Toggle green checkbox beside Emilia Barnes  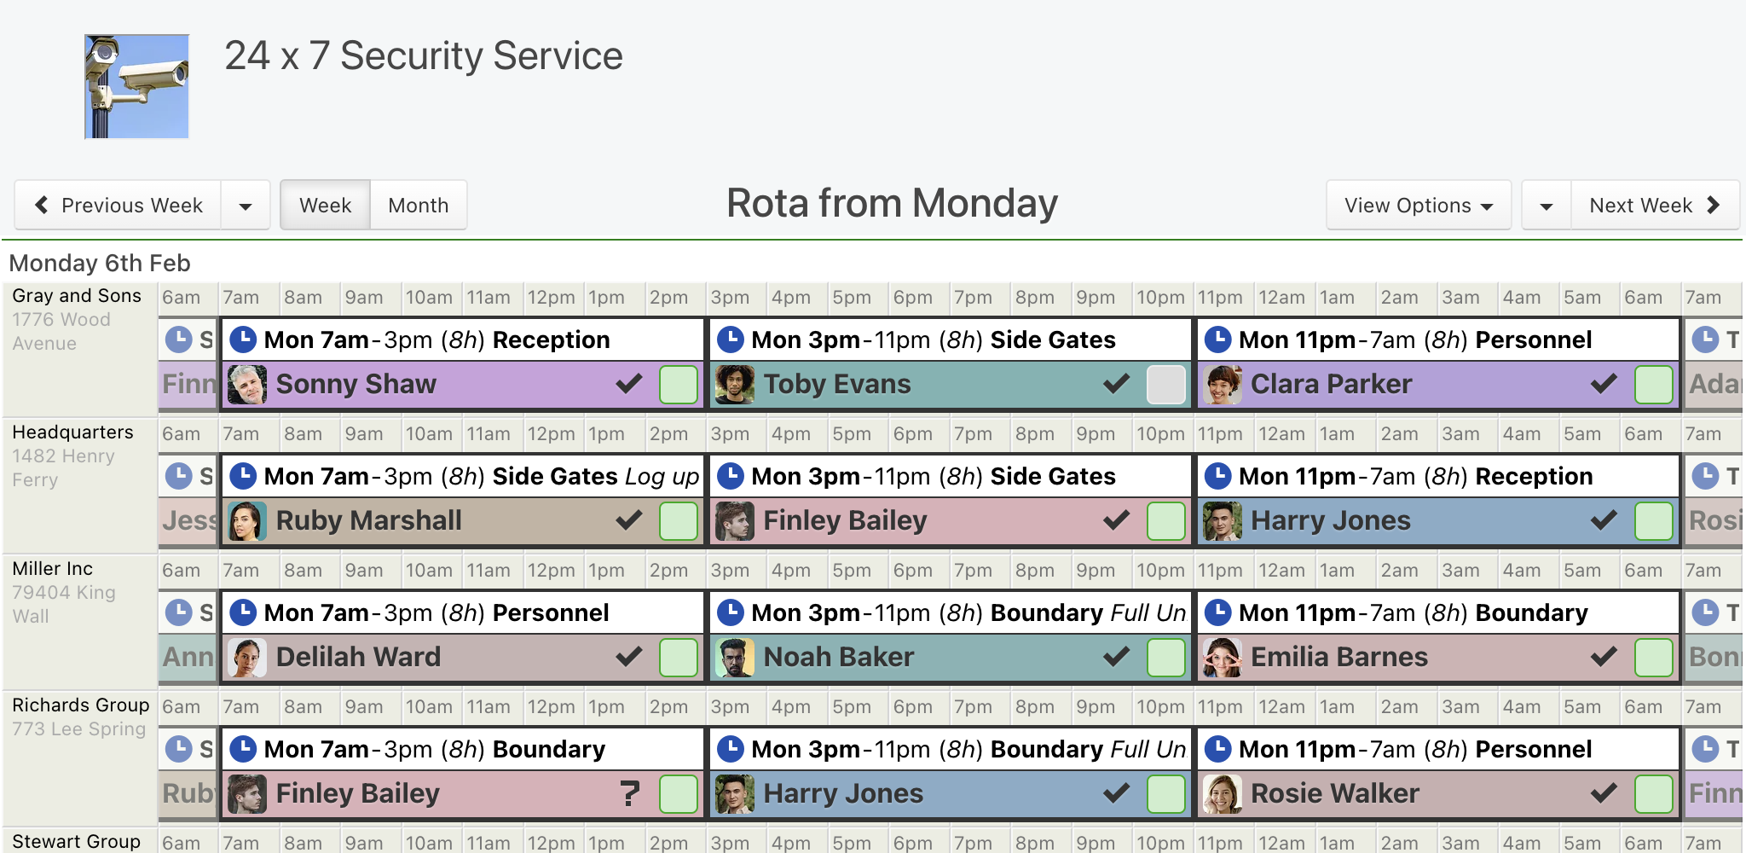(x=1653, y=657)
